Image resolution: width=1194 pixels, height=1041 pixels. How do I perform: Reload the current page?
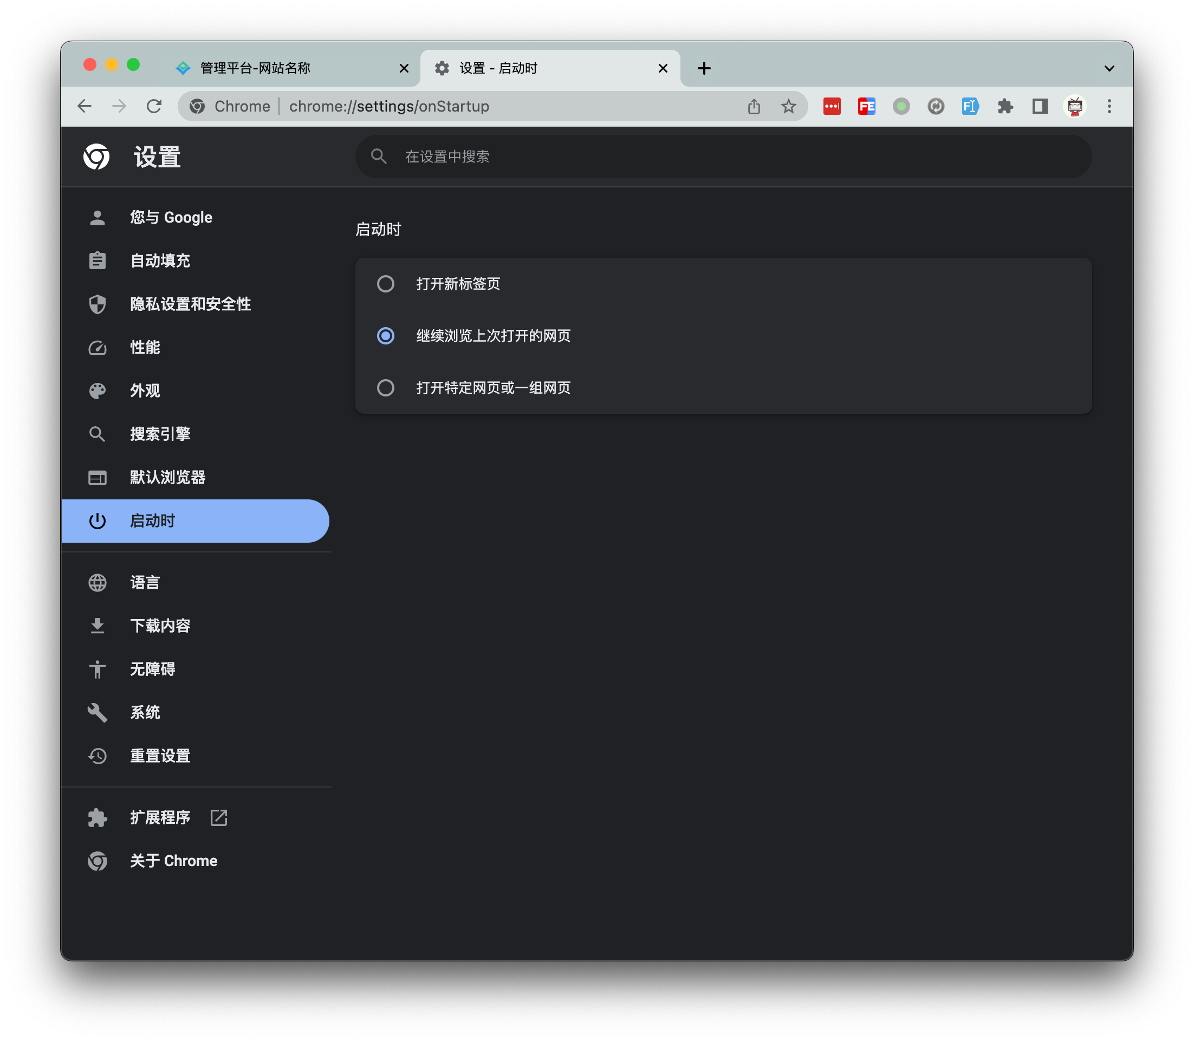pyautogui.click(x=154, y=106)
